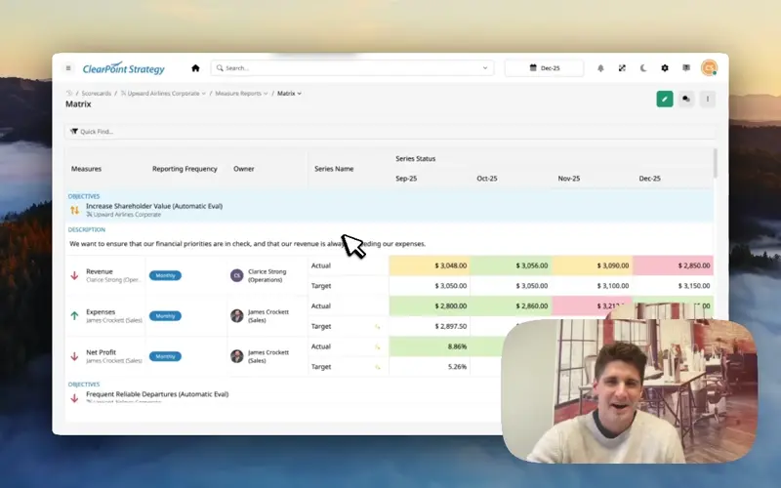Click the Sep-25 column header

click(406, 179)
